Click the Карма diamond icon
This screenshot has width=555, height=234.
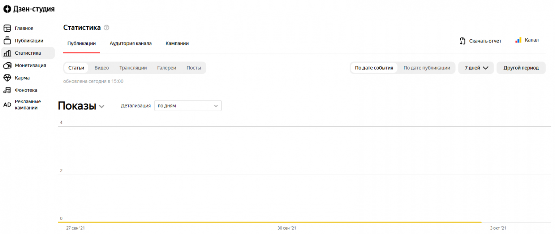point(7,78)
